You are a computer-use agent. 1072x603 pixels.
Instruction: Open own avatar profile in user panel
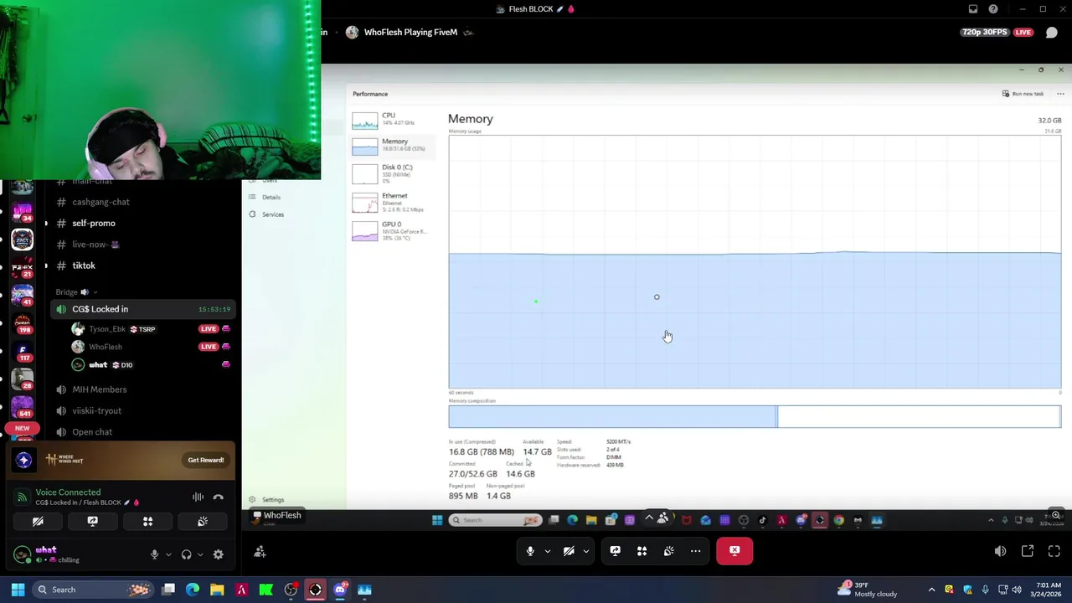pyautogui.click(x=23, y=554)
